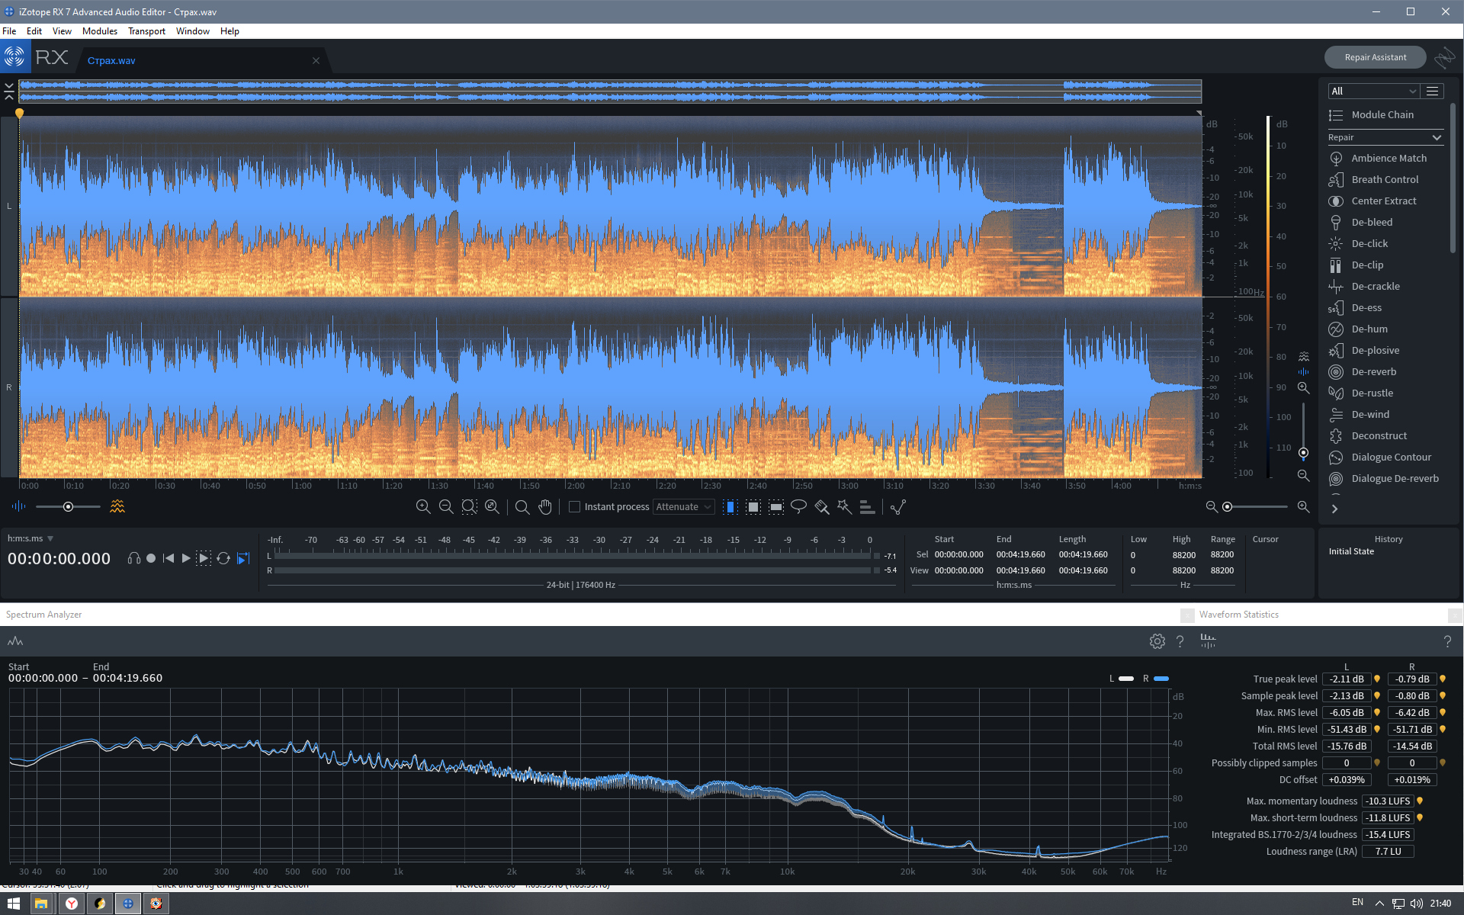Enable the Instant process checkbox
1464x915 pixels.
(575, 506)
